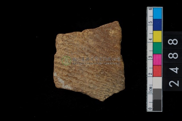Click the 0 mark at the ruler bottom

tap(150, 109)
